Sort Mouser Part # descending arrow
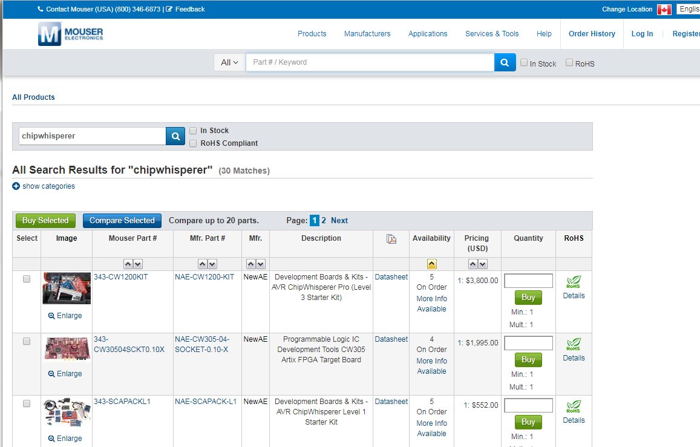The image size is (700, 447). click(138, 264)
